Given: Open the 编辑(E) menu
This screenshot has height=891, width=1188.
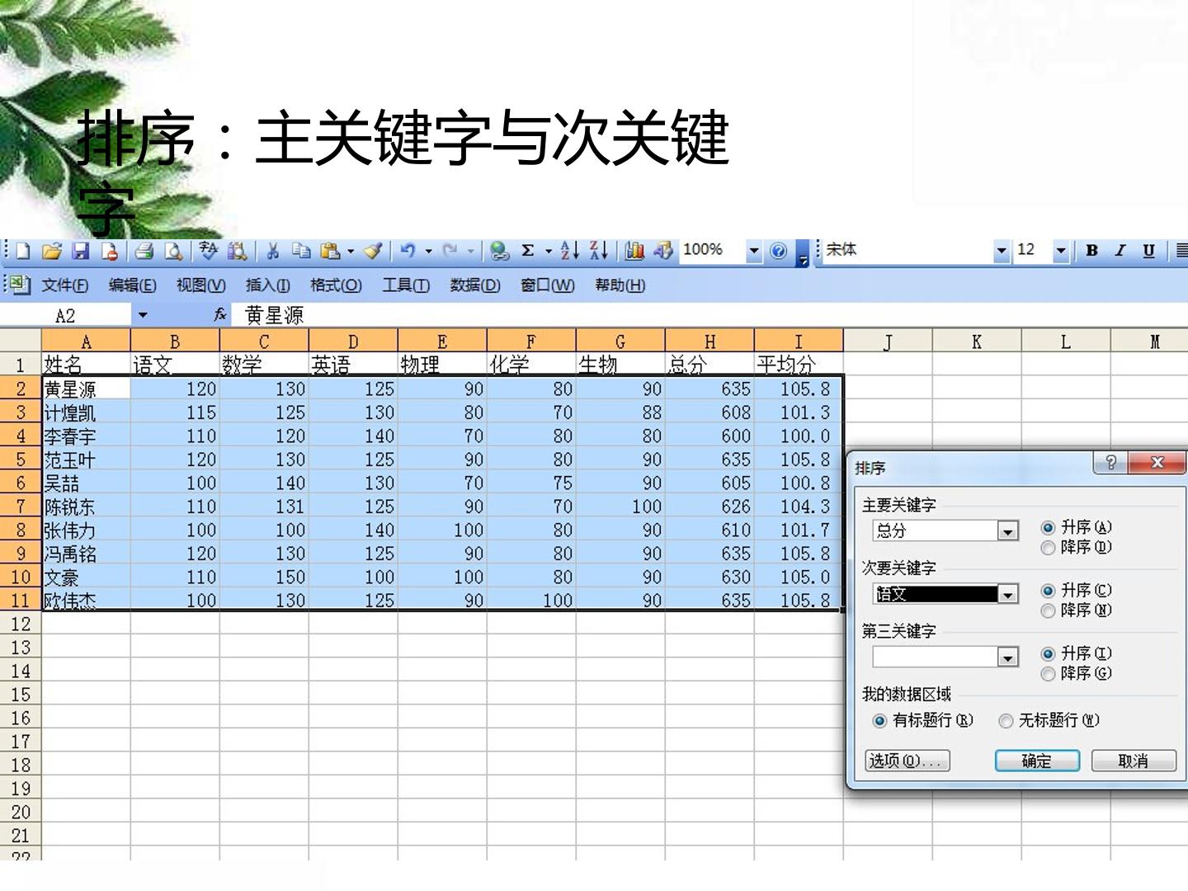Looking at the screenshot, I should 132,285.
